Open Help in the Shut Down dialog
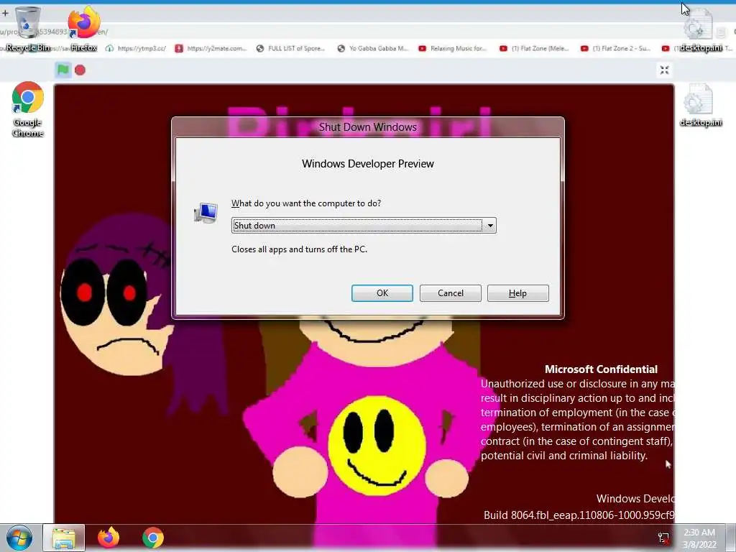This screenshot has width=736, height=552. pyautogui.click(x=517, y=293)
